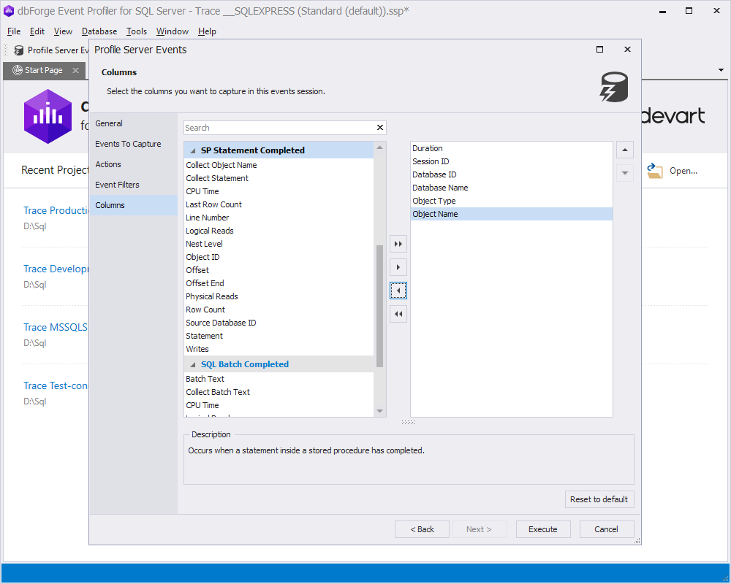Click the Execute button
This screenshot has width=731, height=584.
(x=543, y=529)
